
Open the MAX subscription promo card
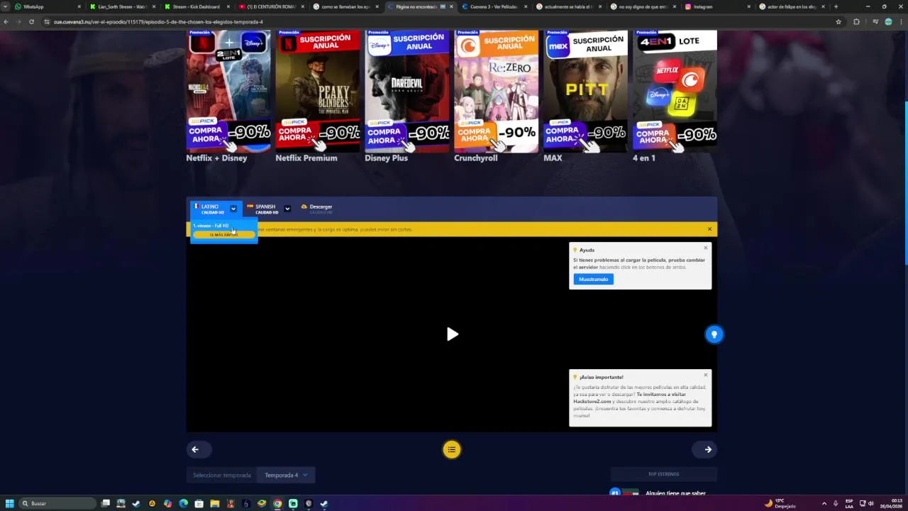(586, 91)
